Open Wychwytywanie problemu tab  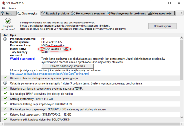[127, 13]
